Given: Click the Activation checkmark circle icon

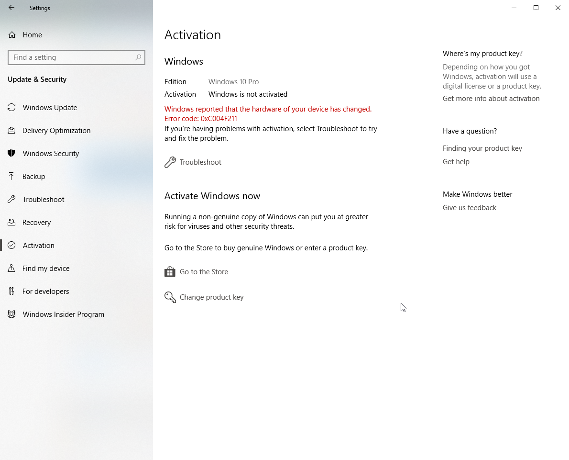Looking at the screenshot, I should point(11,245).
